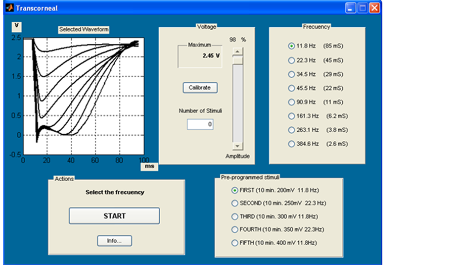456x265 pixels.
Task: Open the Info... dialog
Action: pyautogui.click(x=115, y=241)
